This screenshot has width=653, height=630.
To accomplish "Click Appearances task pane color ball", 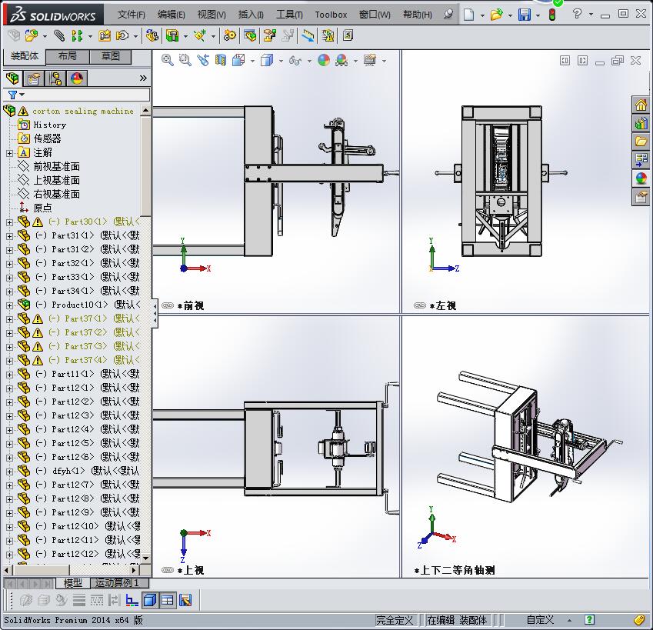I will click(x=641, y=178).
